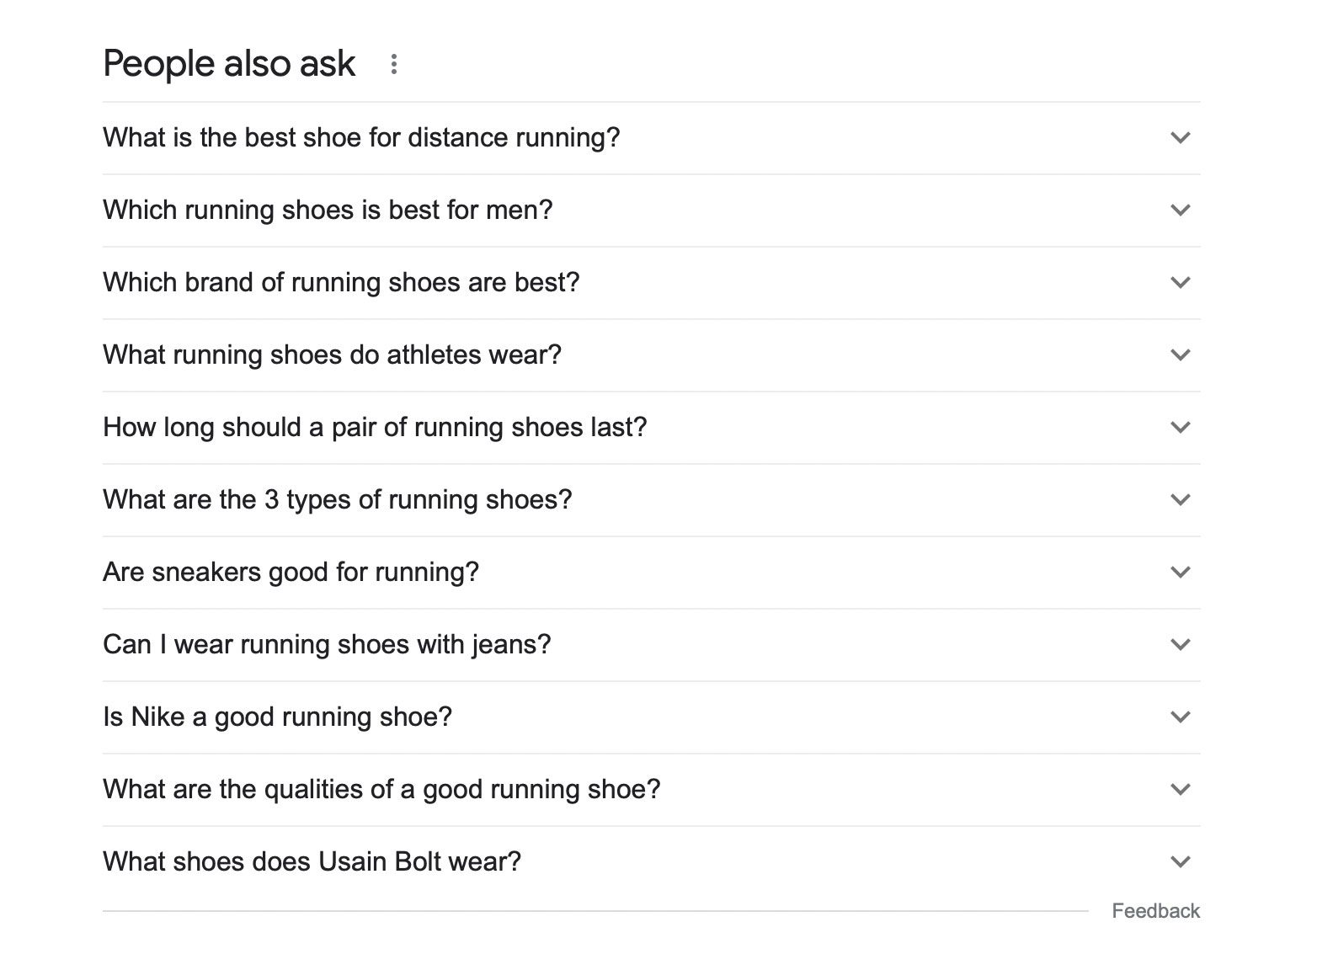Open "What are the qualities of a good running shoe?"
Screen dimensions: 1317x970
pos(1181,789)
